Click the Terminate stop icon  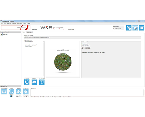141,28
